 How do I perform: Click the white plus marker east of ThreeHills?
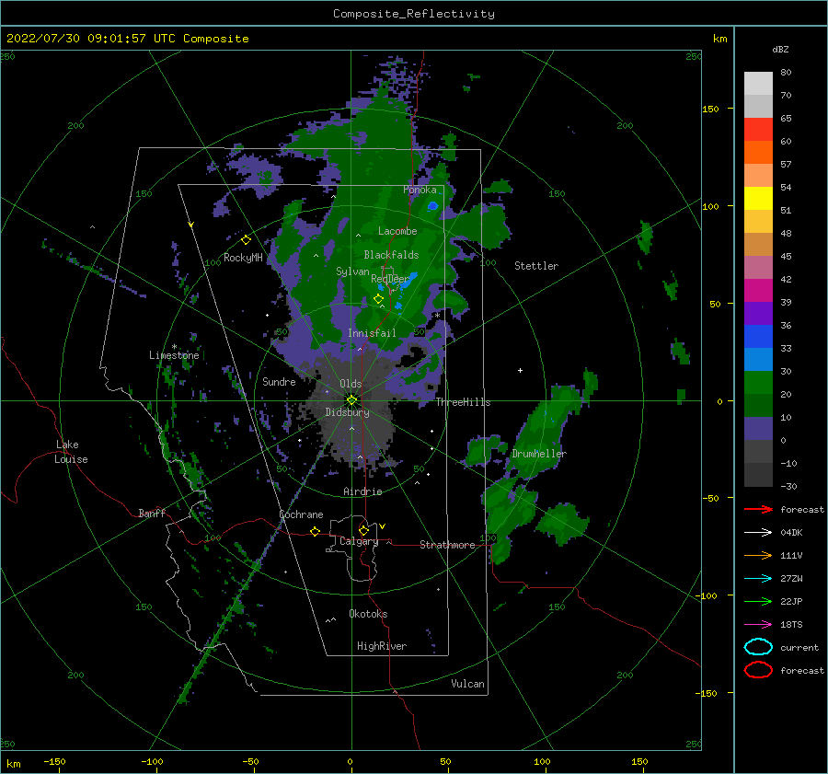tap(520, 370)
